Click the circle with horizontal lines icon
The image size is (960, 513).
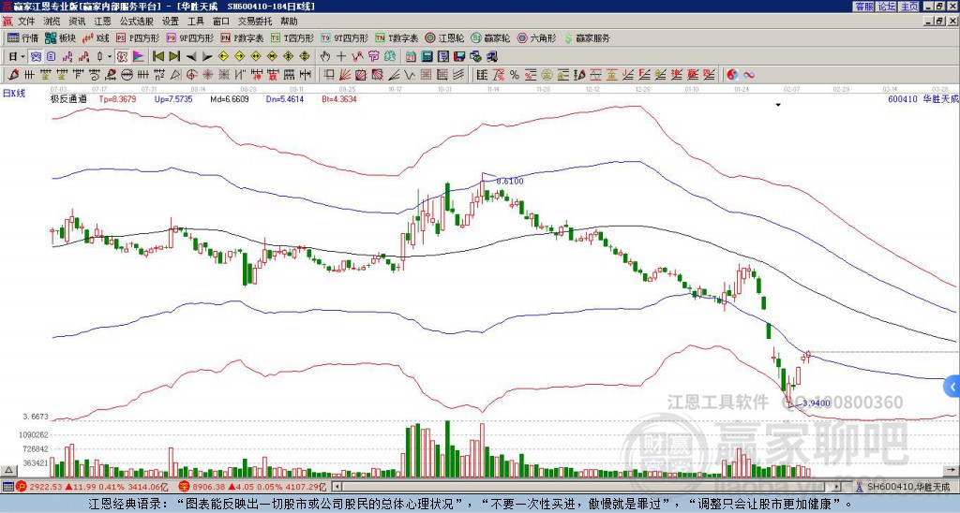coord(127,75)
